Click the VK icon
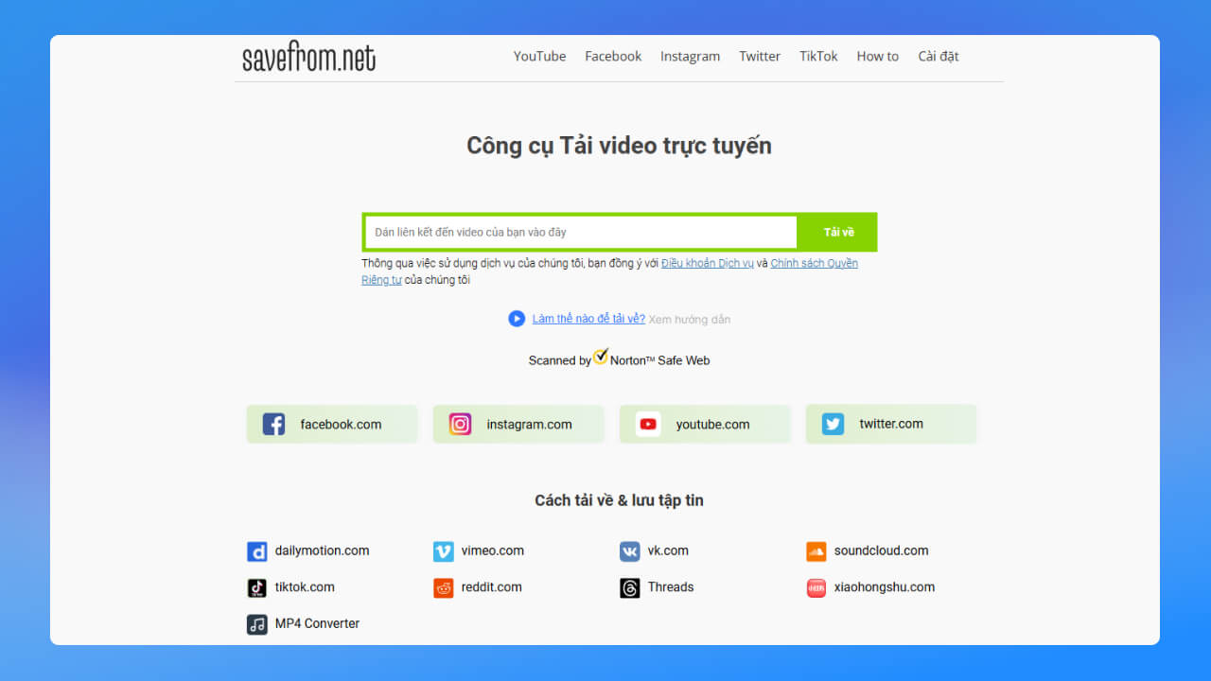This screenshot has width=1211, height=681. tap(629, 551)
